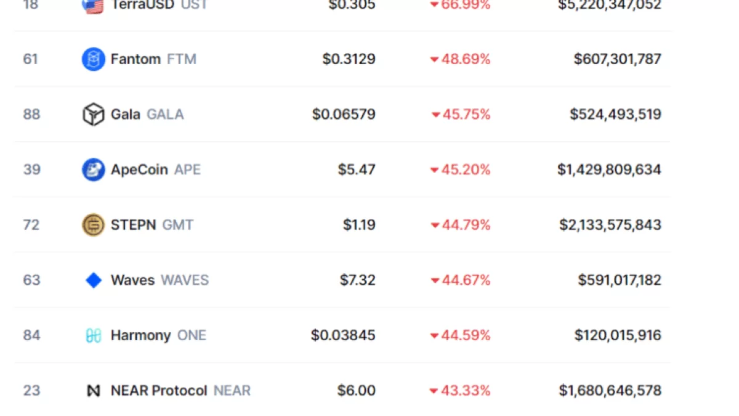The height and width of the screenshot is (416, 739).
Task: Open the Harmony ONE name link
Action: (158, 335)
